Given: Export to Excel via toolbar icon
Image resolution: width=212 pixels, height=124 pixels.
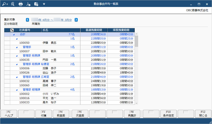Looking at the screenshot, I should [36, 4].
